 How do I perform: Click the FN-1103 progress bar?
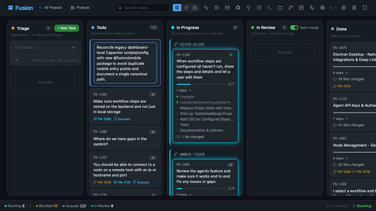[x=201, y=84]
